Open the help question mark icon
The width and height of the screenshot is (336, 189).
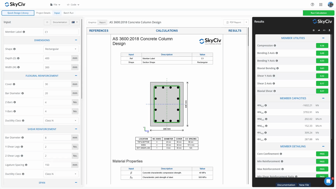312,4
